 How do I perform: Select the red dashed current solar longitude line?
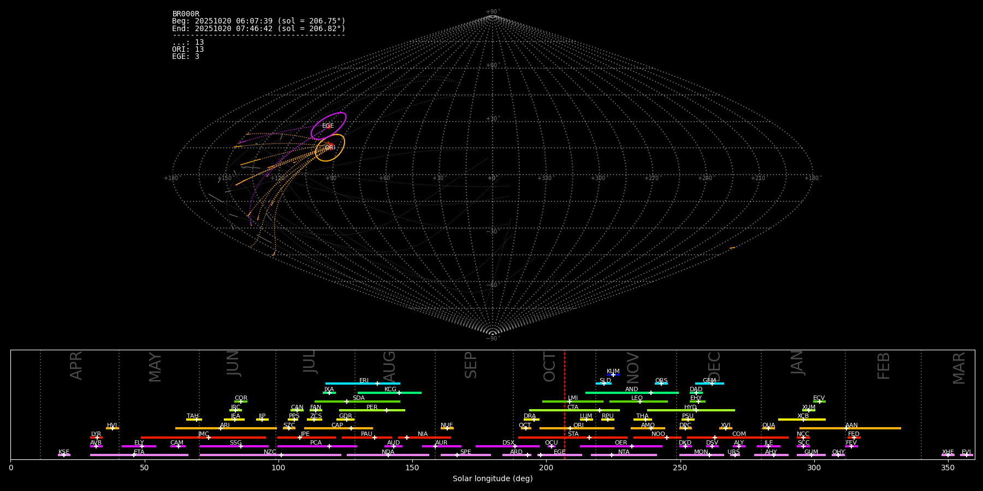click(565, 404)
